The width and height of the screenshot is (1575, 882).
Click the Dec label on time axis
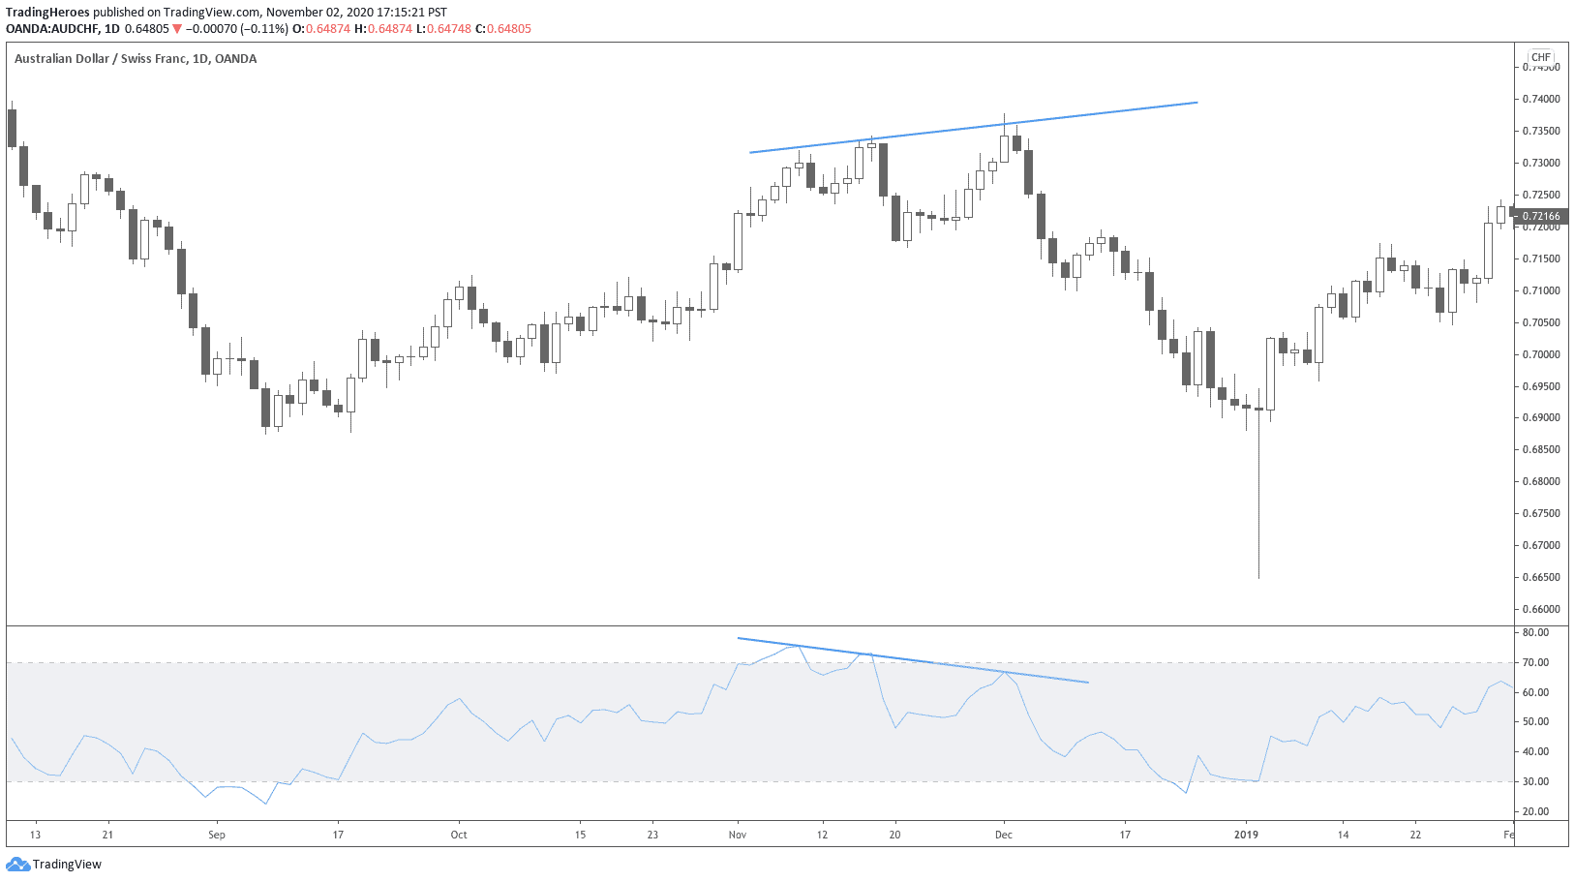click(x=1004, y=835)
